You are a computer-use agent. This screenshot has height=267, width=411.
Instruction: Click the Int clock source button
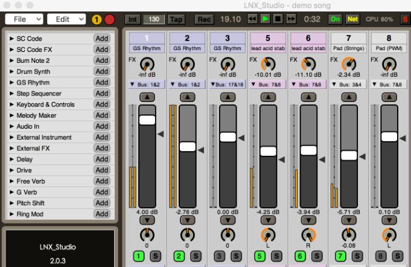point(133,19)
